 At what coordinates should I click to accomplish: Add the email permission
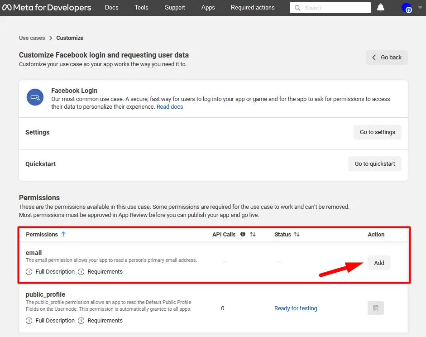pyautogui.click(x=379, y=262)
